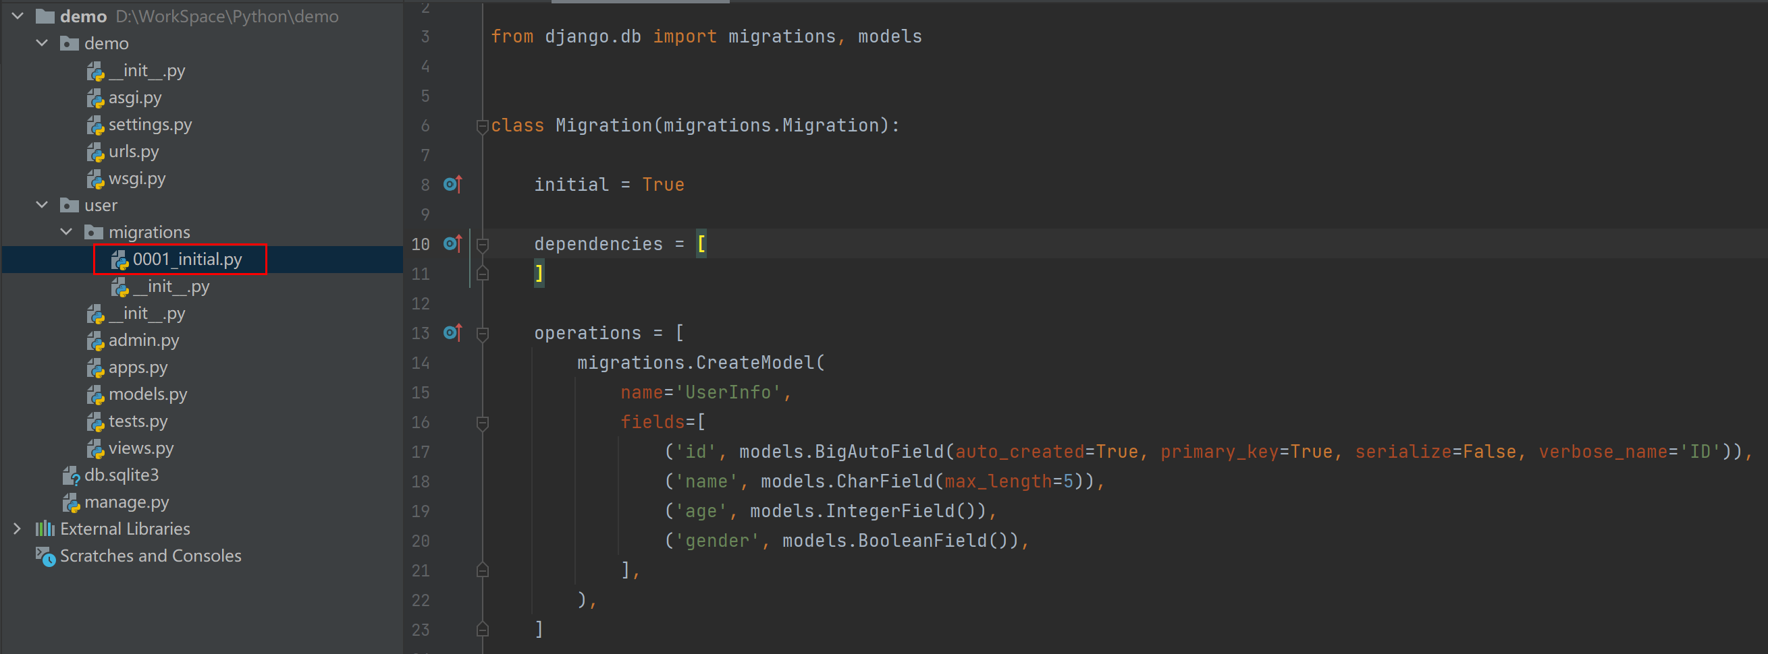1768x654 pixels.
Task: Collapse the demo project root node
Action: click(x=18, y=16)
